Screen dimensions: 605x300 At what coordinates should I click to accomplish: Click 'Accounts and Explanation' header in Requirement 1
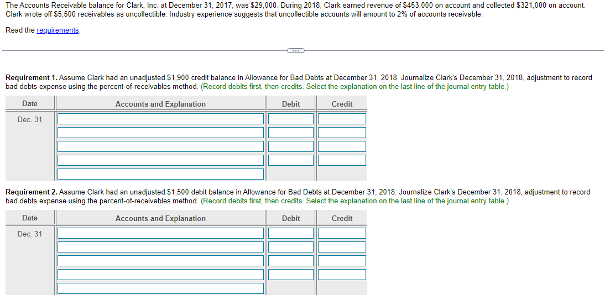pos(160,104)
